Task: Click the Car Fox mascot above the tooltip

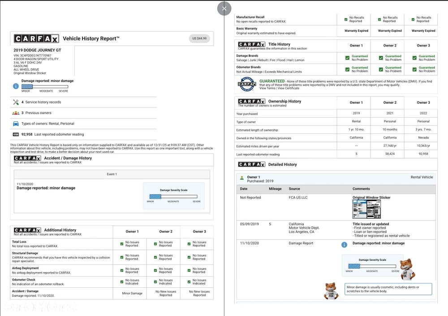Action: point(407,269)
